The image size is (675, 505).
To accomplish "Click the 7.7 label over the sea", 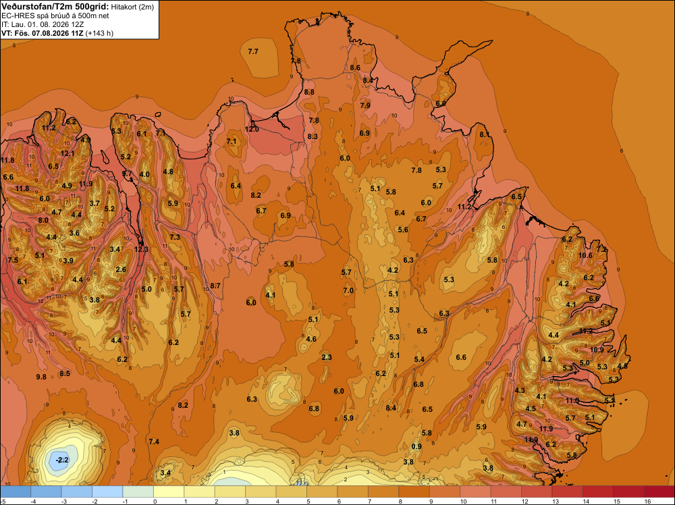I will click(253, 51).
